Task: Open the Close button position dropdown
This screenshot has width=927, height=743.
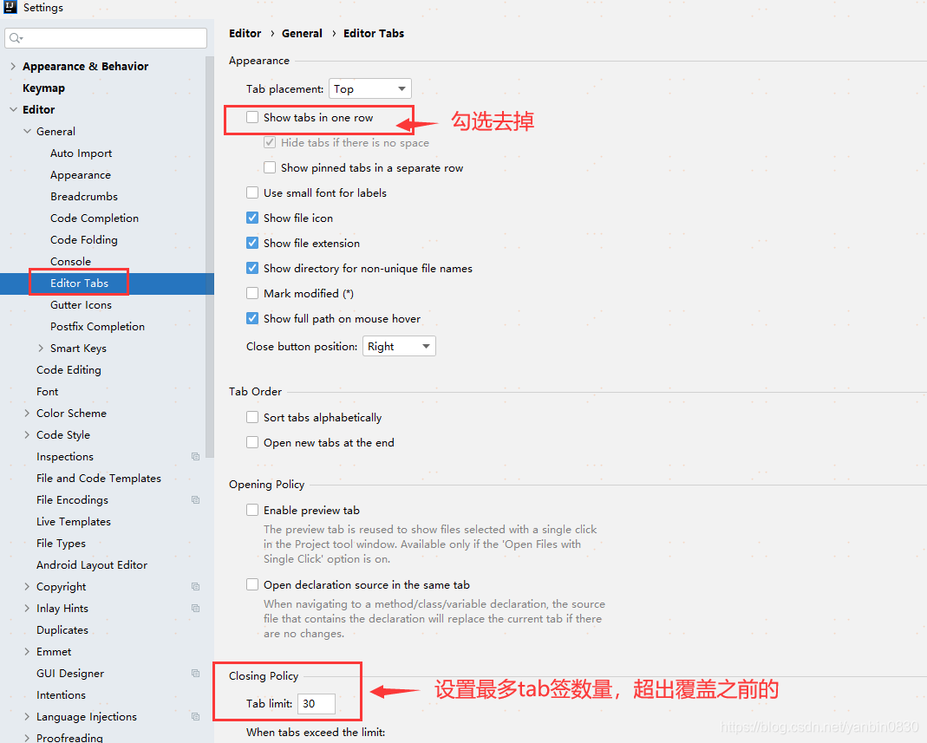Action: pyautogui.click(x=399, y=346)
